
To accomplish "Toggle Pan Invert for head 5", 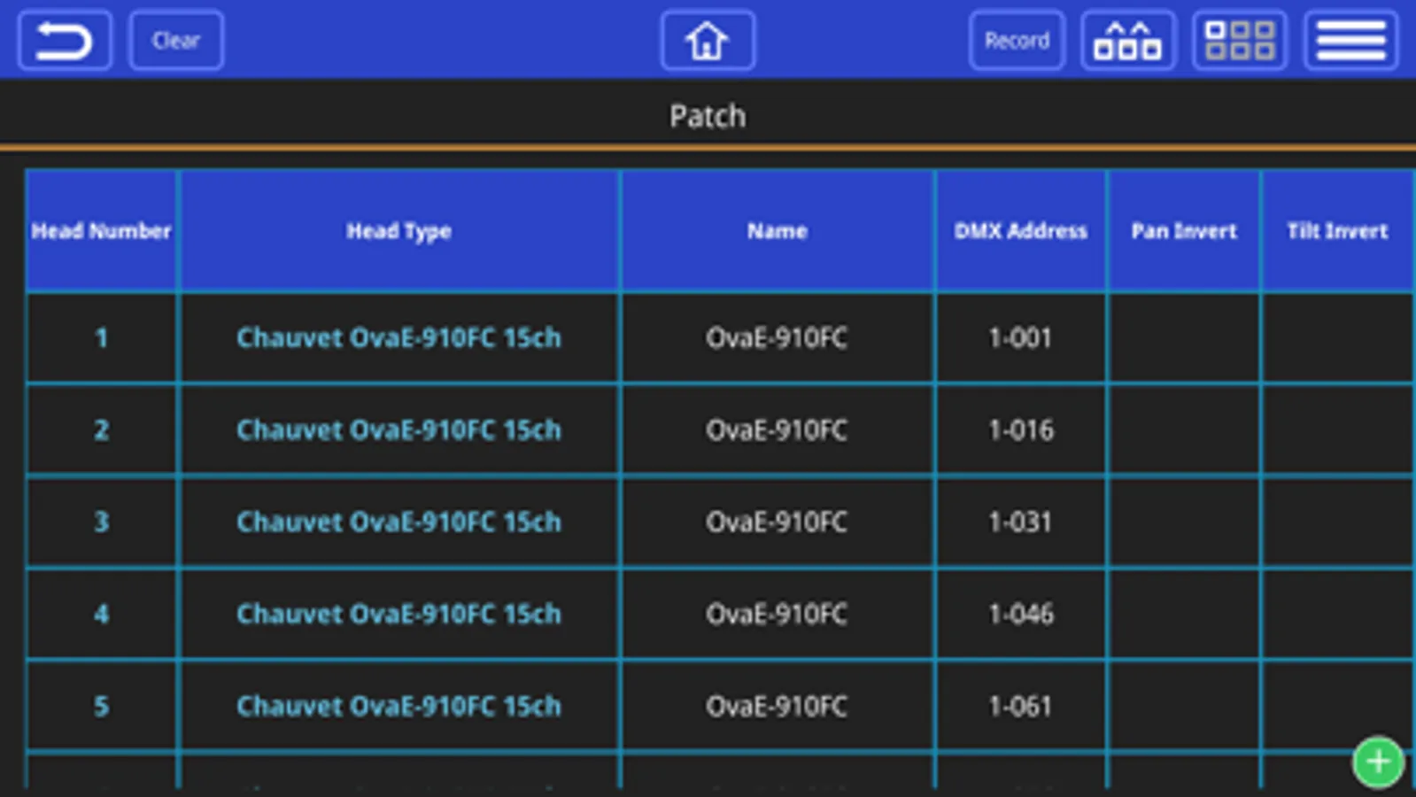I will (1184, 707).
